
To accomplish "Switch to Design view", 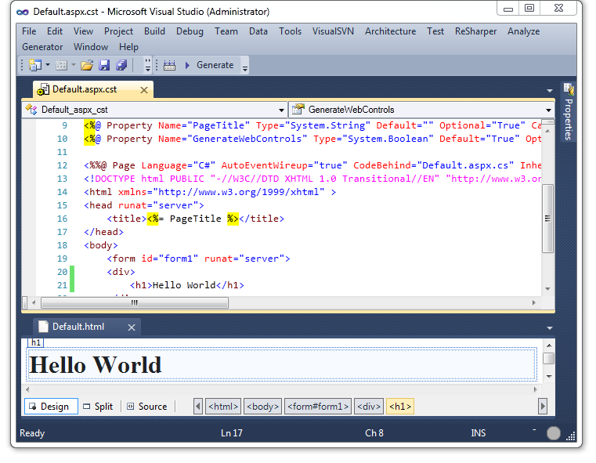I will pos(51,407).
